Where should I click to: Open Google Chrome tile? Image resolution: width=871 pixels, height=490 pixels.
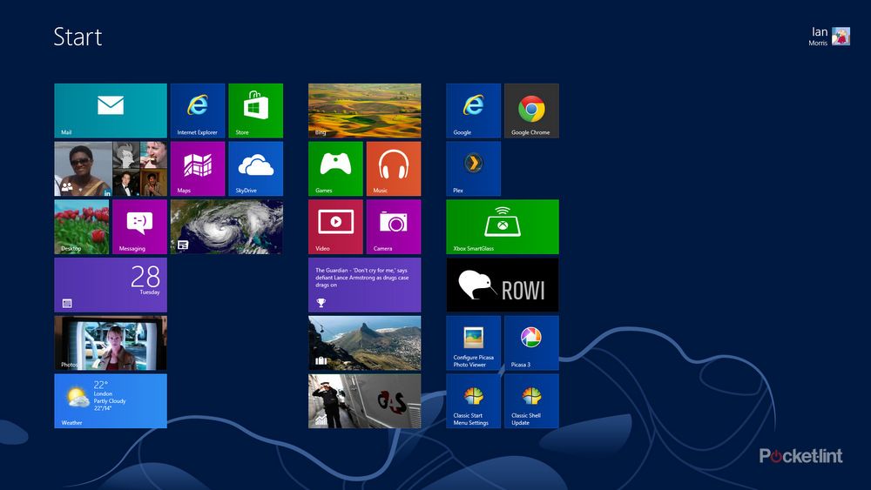coord(531,111)
